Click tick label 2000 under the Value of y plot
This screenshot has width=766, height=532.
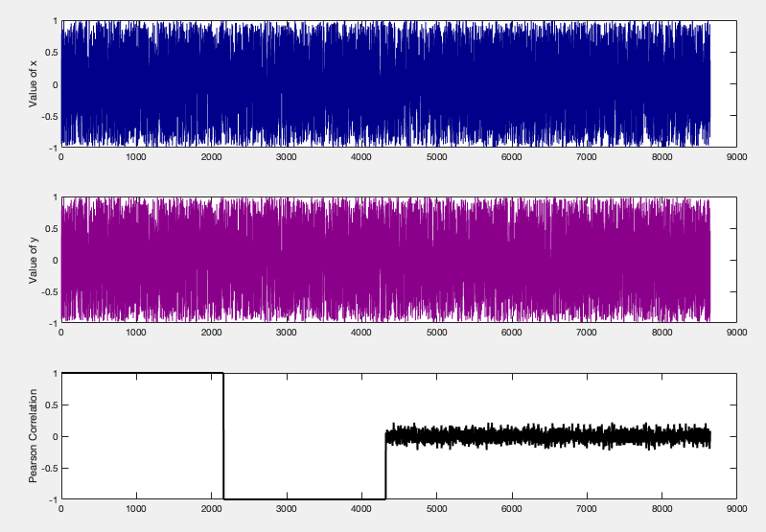tap(211, 333)
